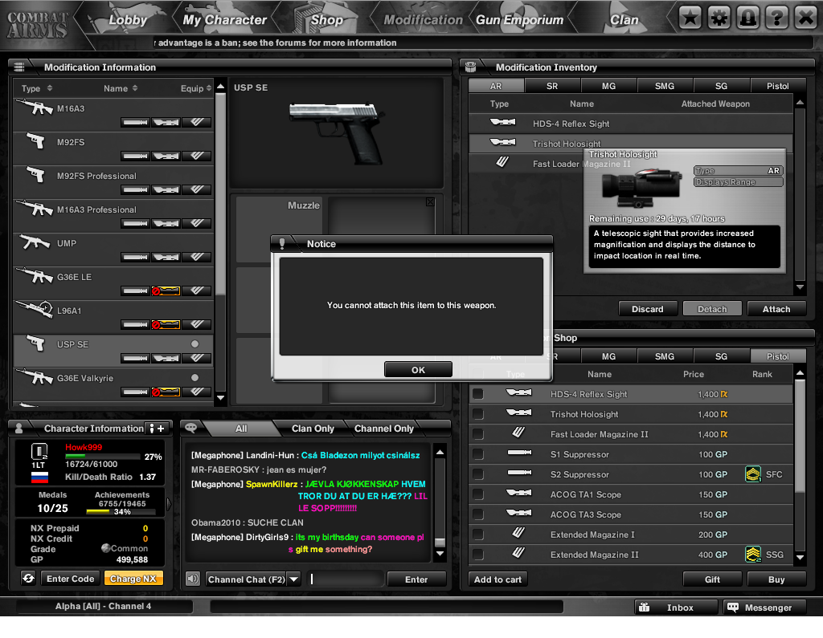This screenshot has width=823, height=638.
Task: Sort weapon list by Name column
Action: (121, 88)
